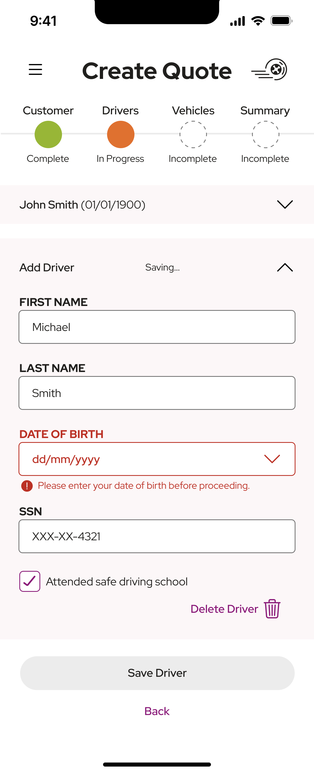Tap the red error alert icon
This screenshot has width=314, height=773.
coord(27,486)
